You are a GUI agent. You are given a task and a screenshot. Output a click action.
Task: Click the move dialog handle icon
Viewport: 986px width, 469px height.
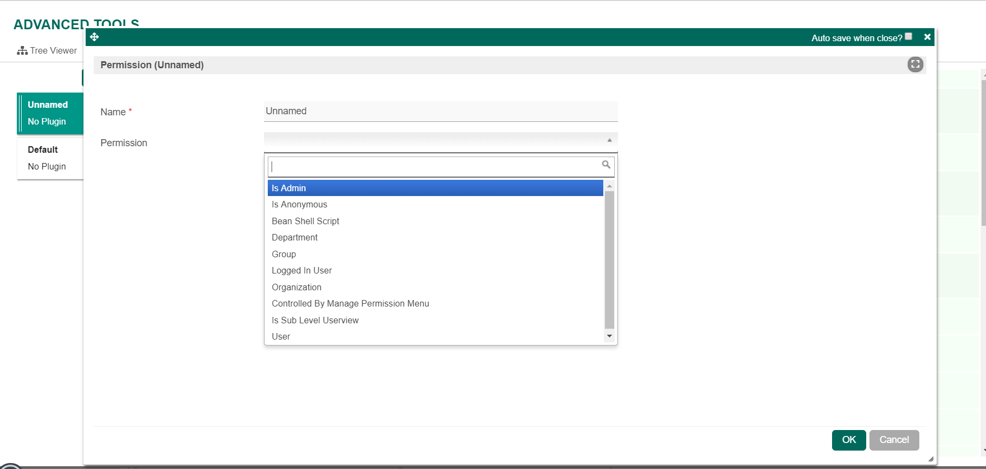pyautogui.click(x=94, y=37)
